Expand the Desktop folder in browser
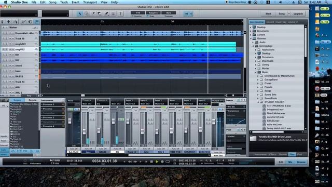Screen dimensions: 332x187 click(x=251, y=28)
